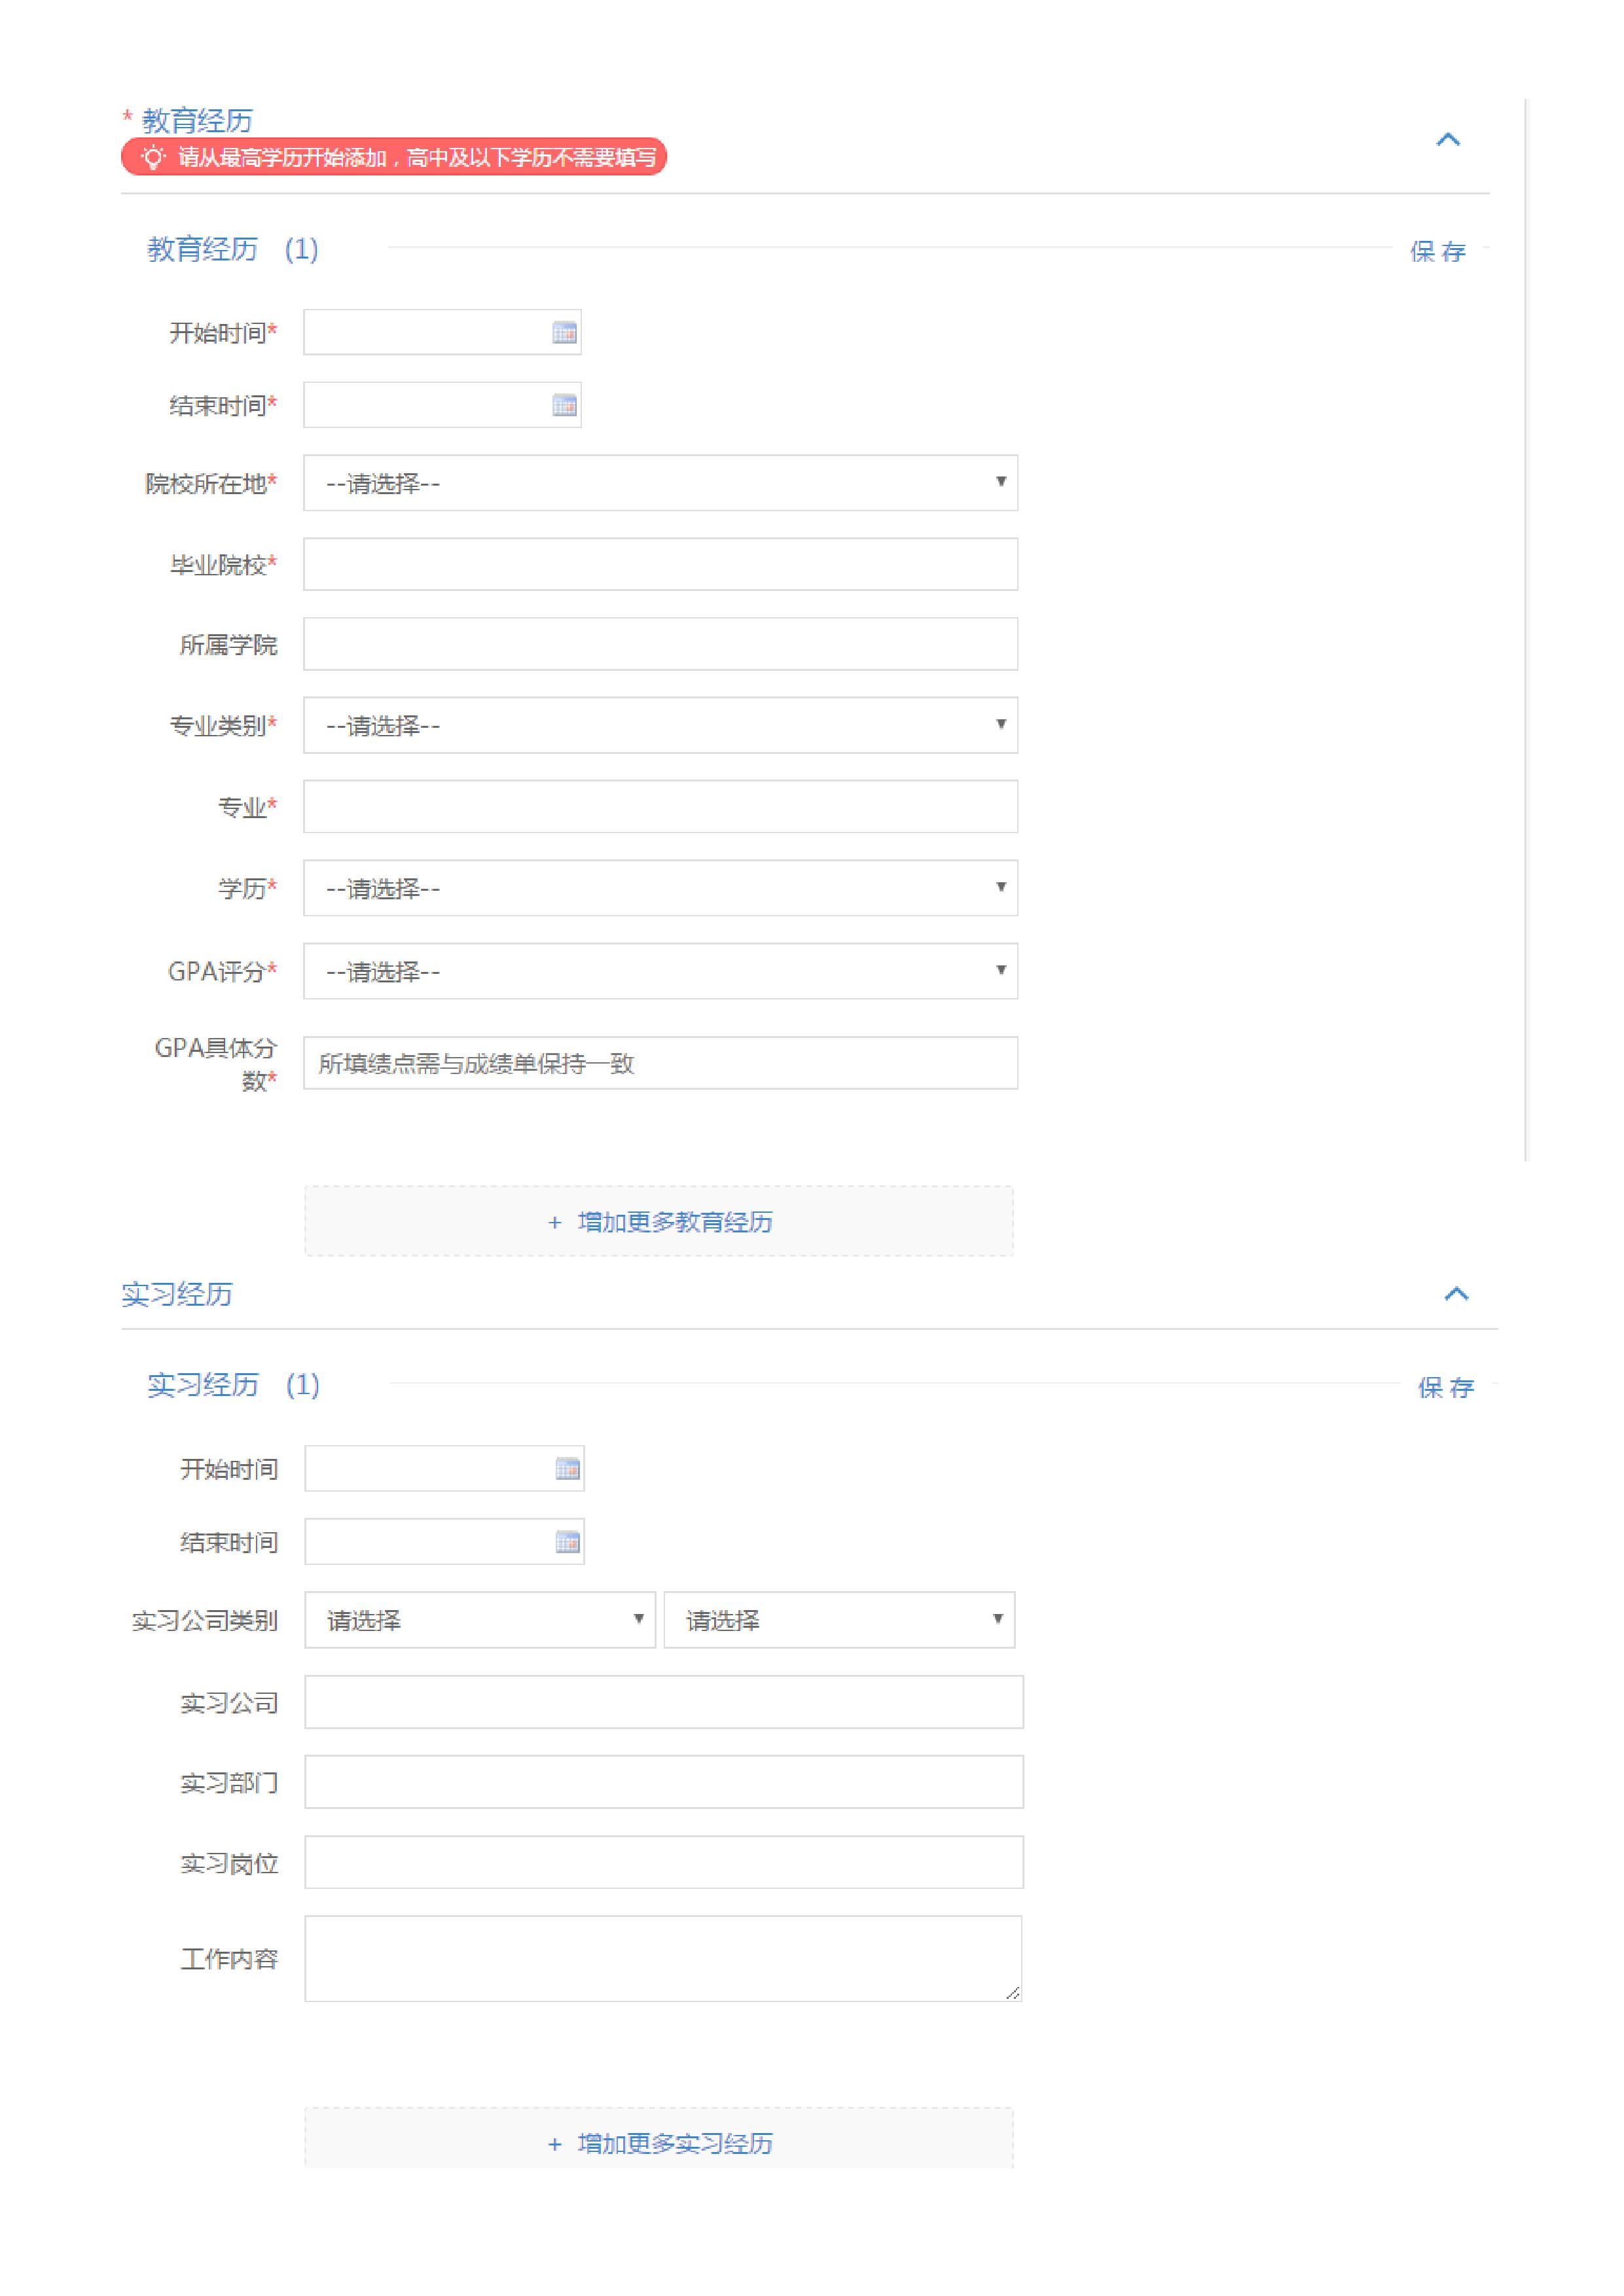Focus the 实习岗位 input field
1624x2296 pixels.
664,1863
